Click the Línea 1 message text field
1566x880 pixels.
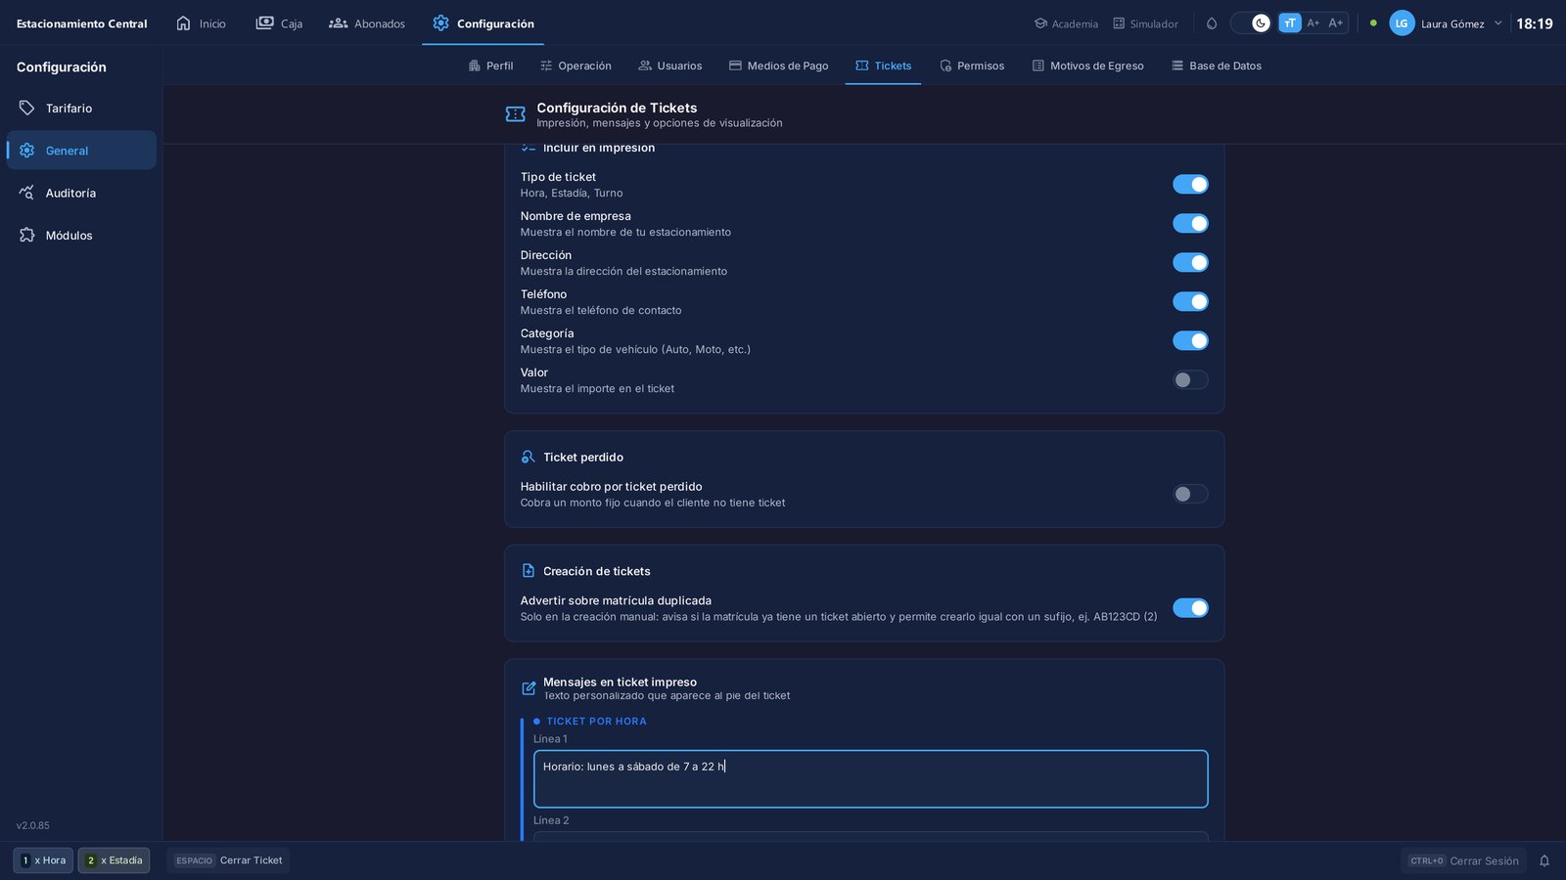coord(870,779)
